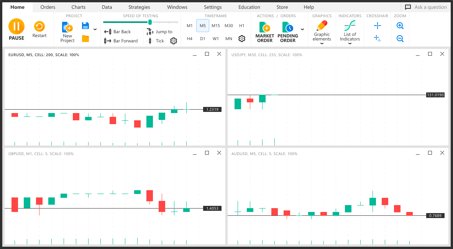This screenshot has width=453, height=249.
Task: Expand the save options chevron
Action: pyautogui.click(x=95, y=29)
